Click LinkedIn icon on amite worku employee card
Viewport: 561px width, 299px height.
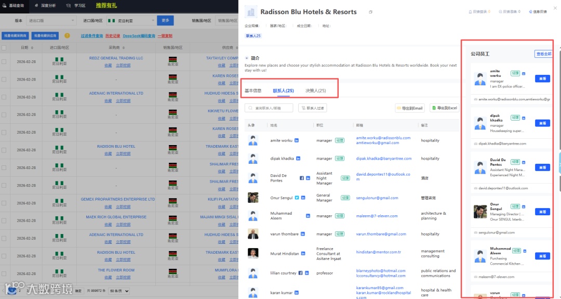tap(524, 73)
